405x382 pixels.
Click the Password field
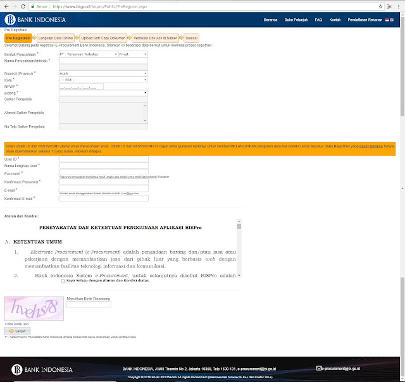pos(104,172)
